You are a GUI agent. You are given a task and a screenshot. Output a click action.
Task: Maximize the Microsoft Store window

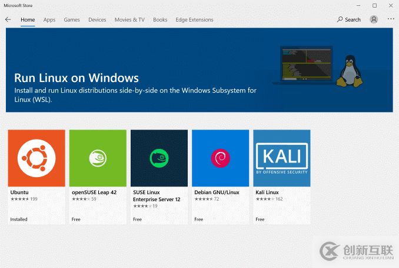(374, 5)
